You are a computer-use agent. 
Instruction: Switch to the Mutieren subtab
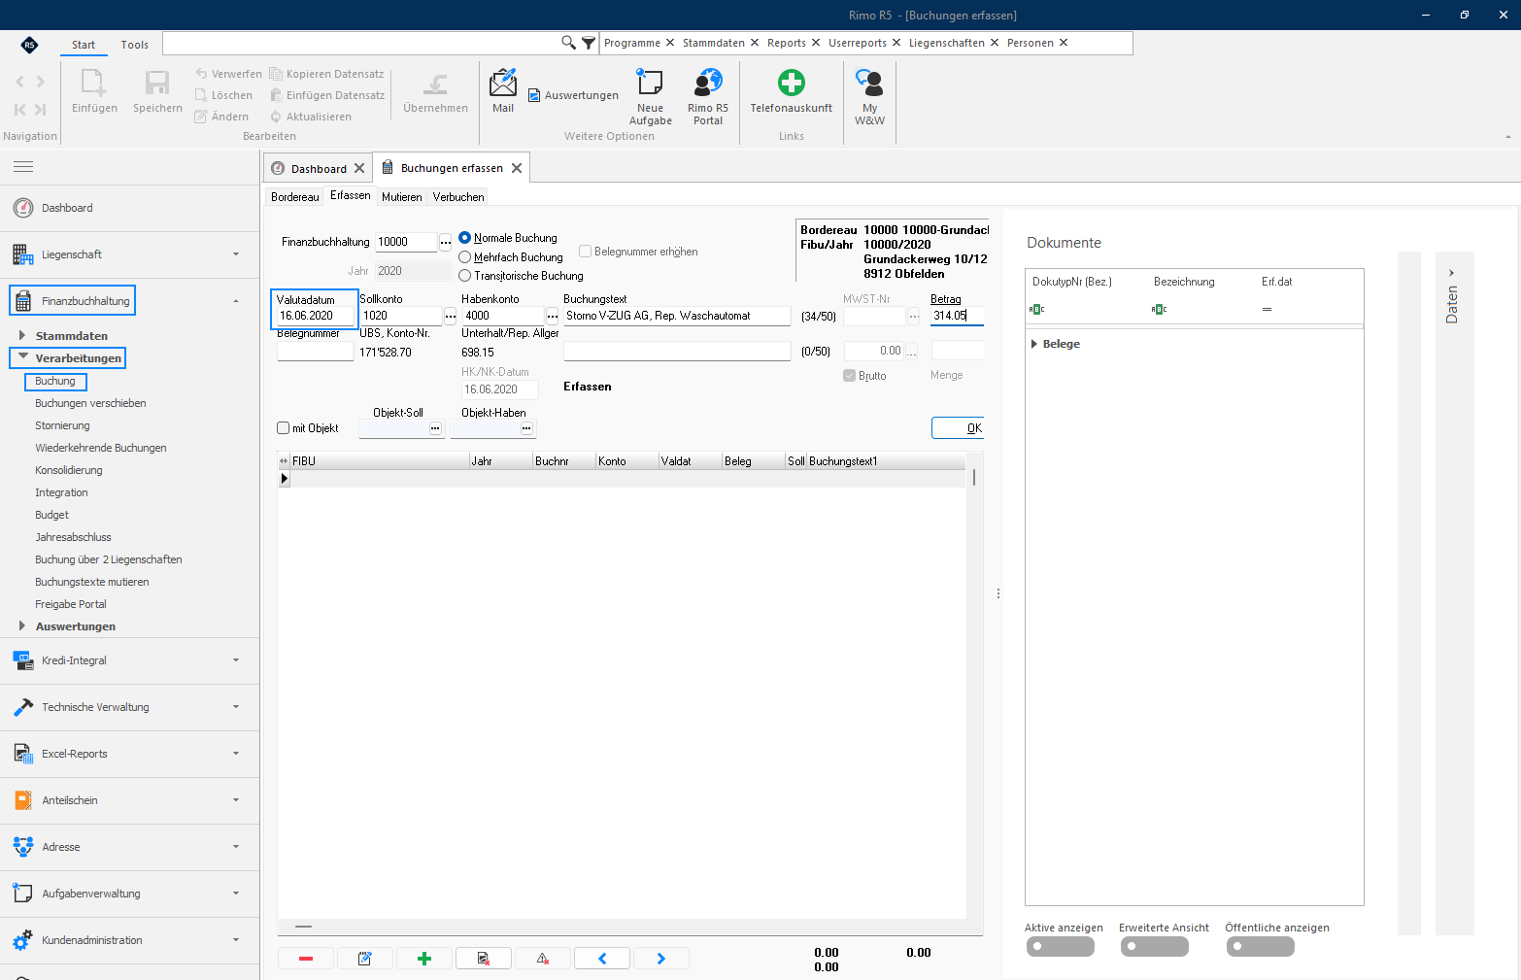[x=402, y=197]
